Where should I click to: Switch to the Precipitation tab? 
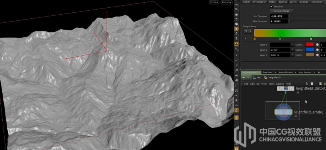pos(259,2)
